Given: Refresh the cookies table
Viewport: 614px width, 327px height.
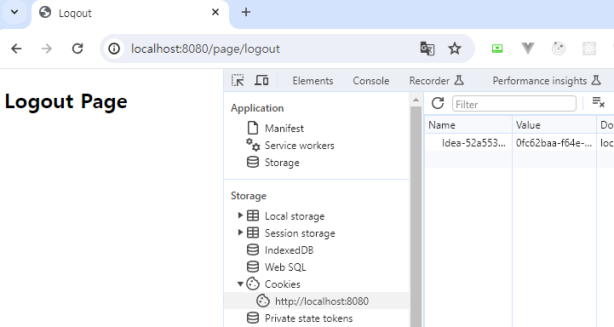Looking at the screenshot, I should [438, 103].
